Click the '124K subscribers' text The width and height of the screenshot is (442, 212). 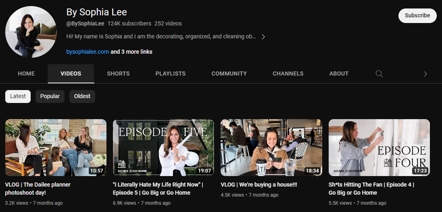point(129,24)
